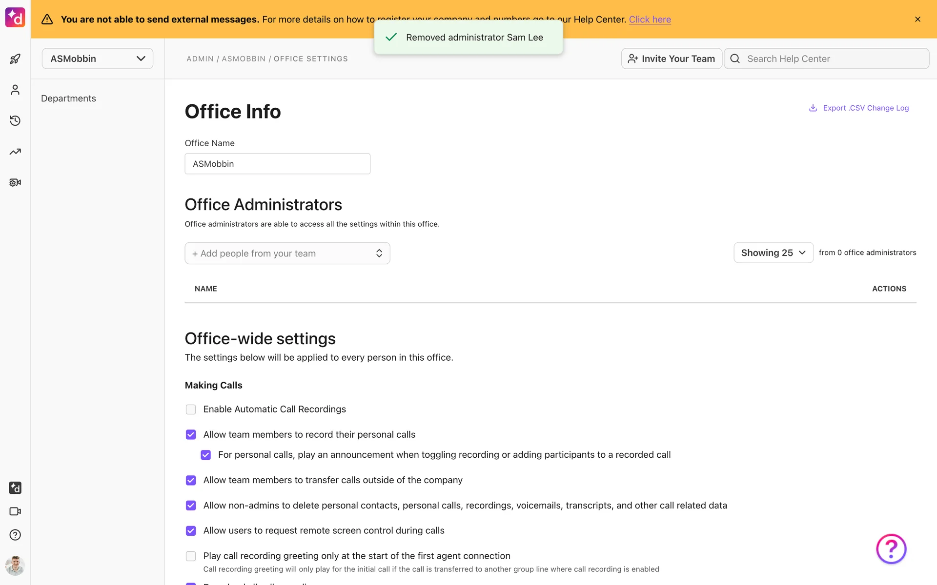Open the purple help question bubble

[x=891, y=549]
